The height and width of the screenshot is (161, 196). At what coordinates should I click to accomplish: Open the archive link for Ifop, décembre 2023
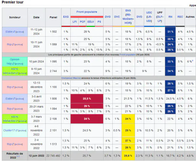coord(18,87)
